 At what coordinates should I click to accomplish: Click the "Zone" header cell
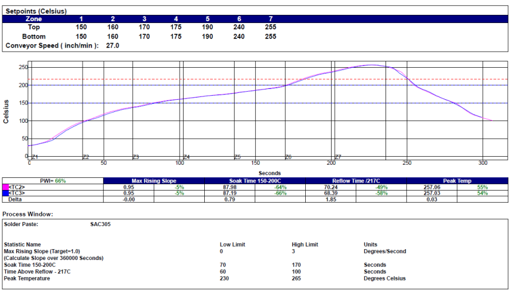(x=33, y=19)
